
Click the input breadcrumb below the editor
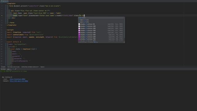(42, 67)
